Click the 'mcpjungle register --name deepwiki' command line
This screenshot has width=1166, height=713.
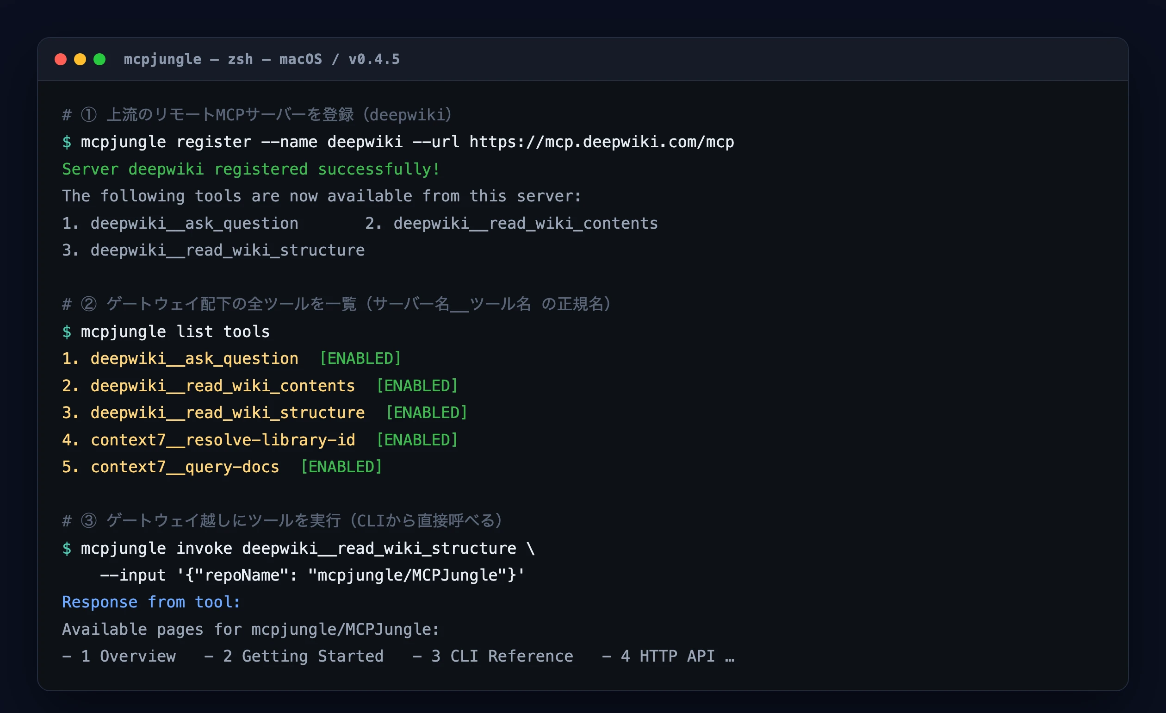point(398,142)
